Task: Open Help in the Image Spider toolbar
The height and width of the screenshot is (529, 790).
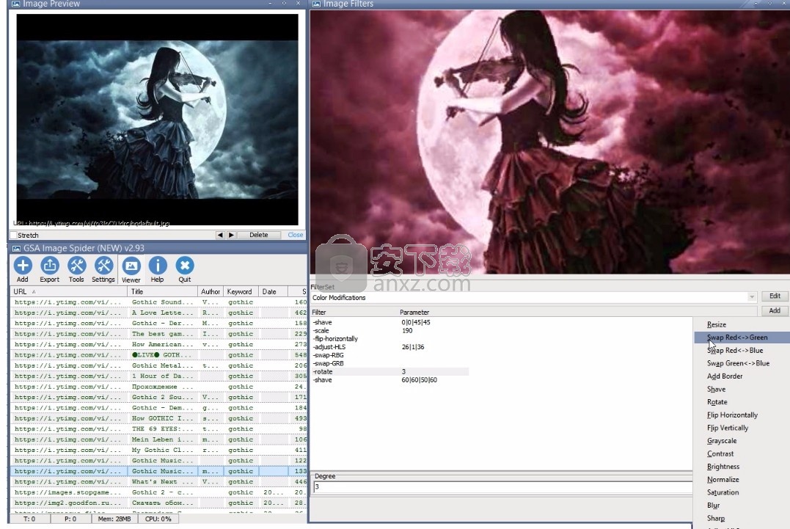Action: click(x=157, y=269)
